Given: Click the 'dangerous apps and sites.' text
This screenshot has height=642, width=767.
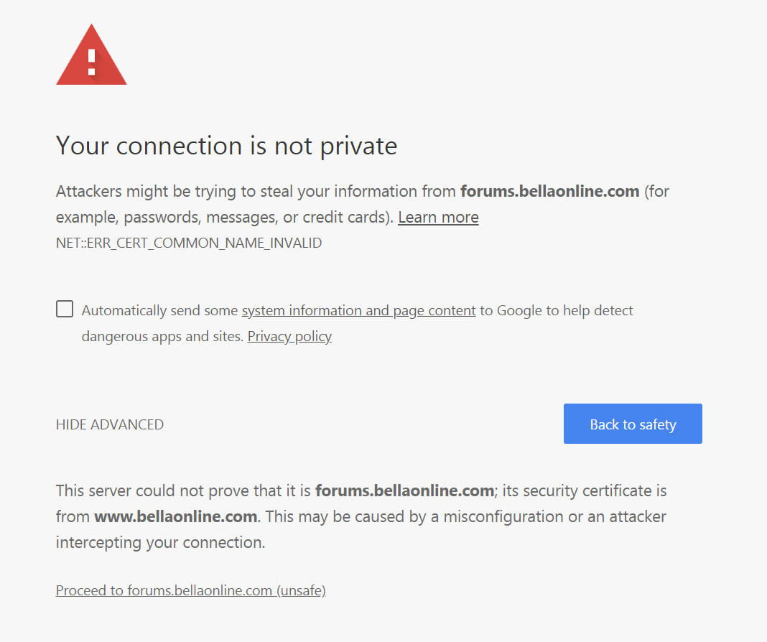Looking at the screenshot, I should (162, 336).
